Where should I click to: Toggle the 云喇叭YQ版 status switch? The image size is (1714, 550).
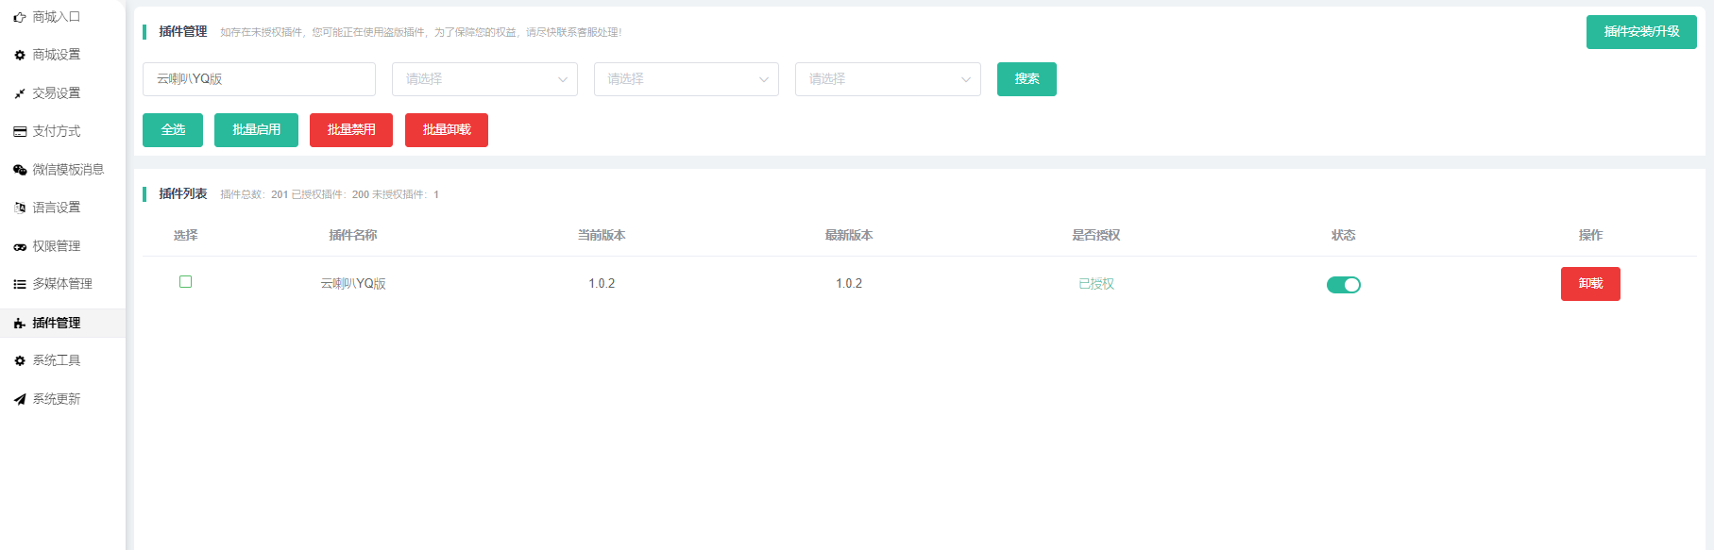pyautogui.click(x=1344, y=285)
